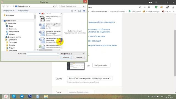Screen dimensions: 176x99
Task: Open the Doctor Web folder
Action: (13, 42)
